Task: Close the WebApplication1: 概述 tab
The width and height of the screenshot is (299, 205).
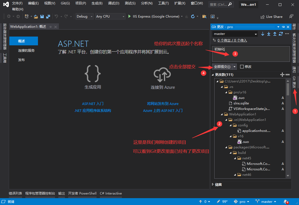Action: [56, 27]
